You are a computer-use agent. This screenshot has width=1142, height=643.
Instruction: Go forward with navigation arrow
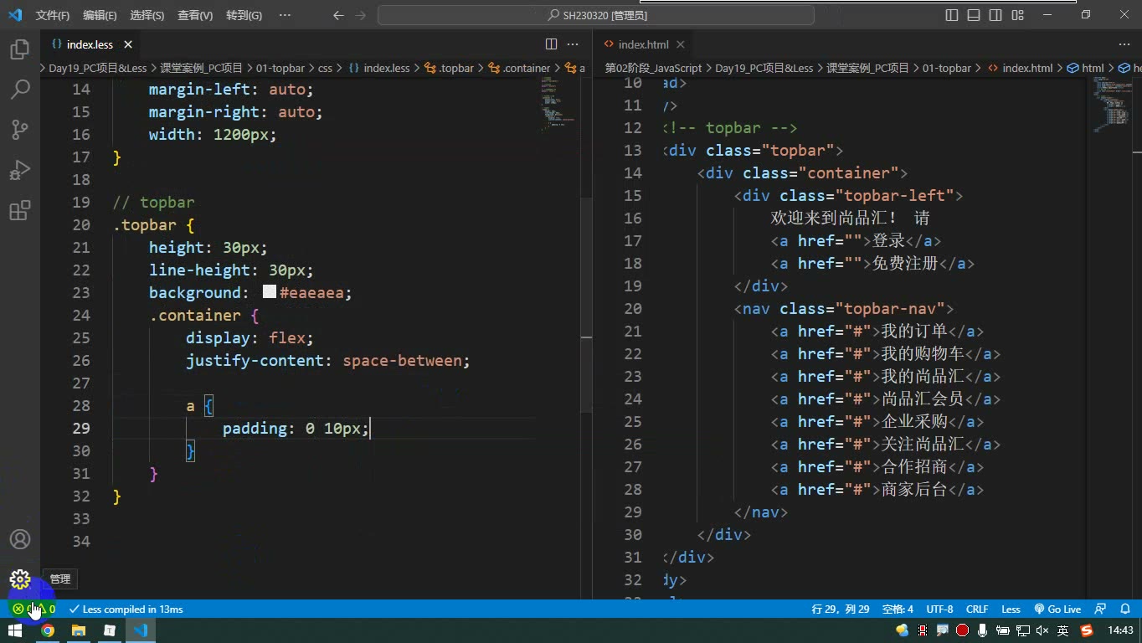[360, 15]
